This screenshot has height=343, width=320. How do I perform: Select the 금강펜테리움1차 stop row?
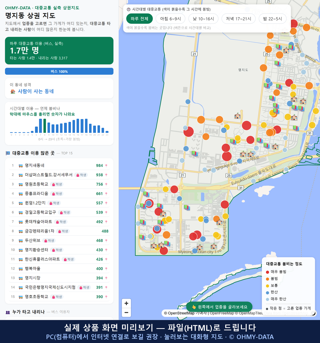click(59, 231)
